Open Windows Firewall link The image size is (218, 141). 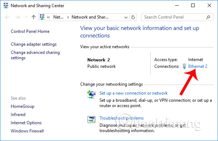27,131
